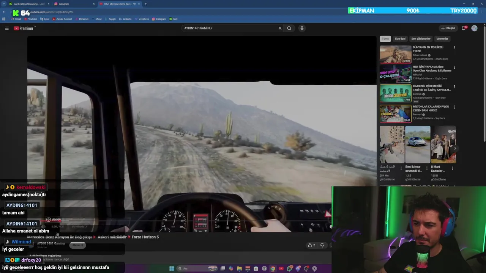Image resolution: width=486 pixels, height=273 pixels.
Task: Open options for Beni kimse sevmedi Short
Action: [x=427, y=168]
